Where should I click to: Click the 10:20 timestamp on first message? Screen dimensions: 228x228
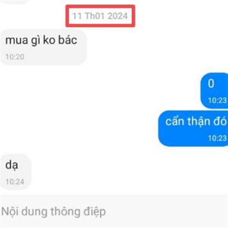tap(15, 57)
